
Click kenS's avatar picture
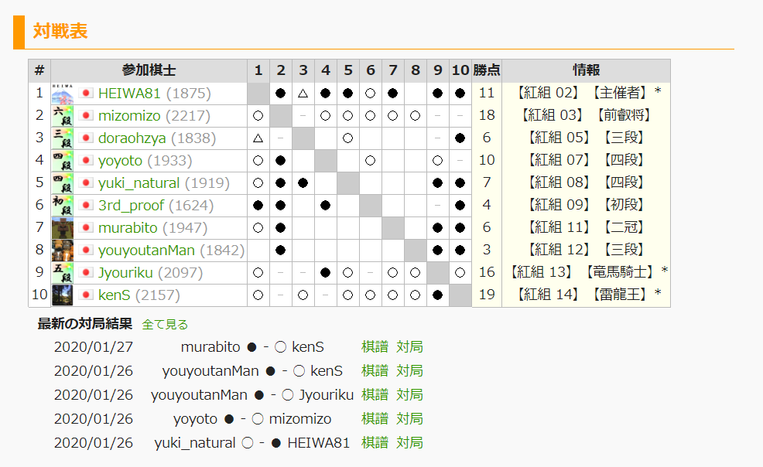[63, 295]
